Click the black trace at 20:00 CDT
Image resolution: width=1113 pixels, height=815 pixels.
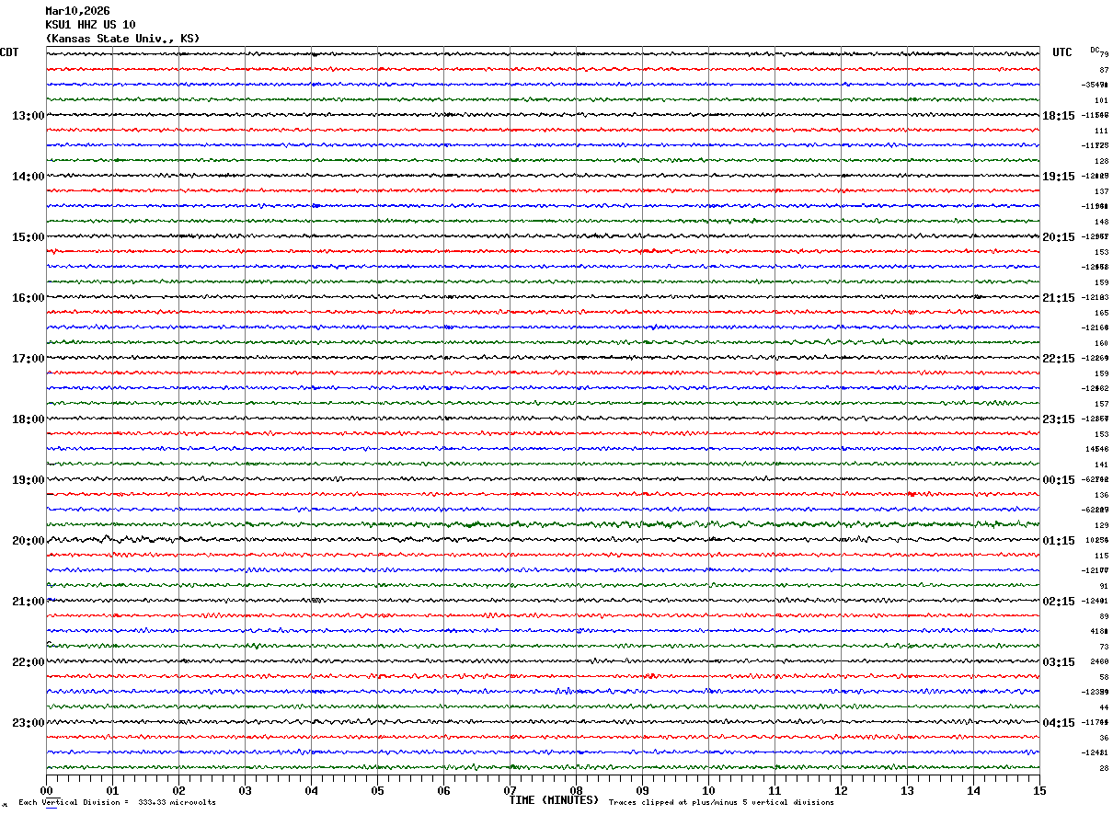[543, 540]
